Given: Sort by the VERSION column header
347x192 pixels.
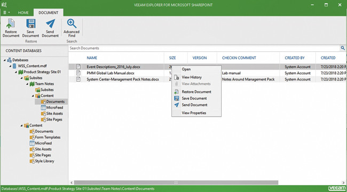Looking at the screenshot, I should (x=200, y=58).
